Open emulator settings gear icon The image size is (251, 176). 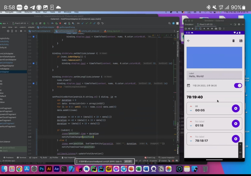239,24
